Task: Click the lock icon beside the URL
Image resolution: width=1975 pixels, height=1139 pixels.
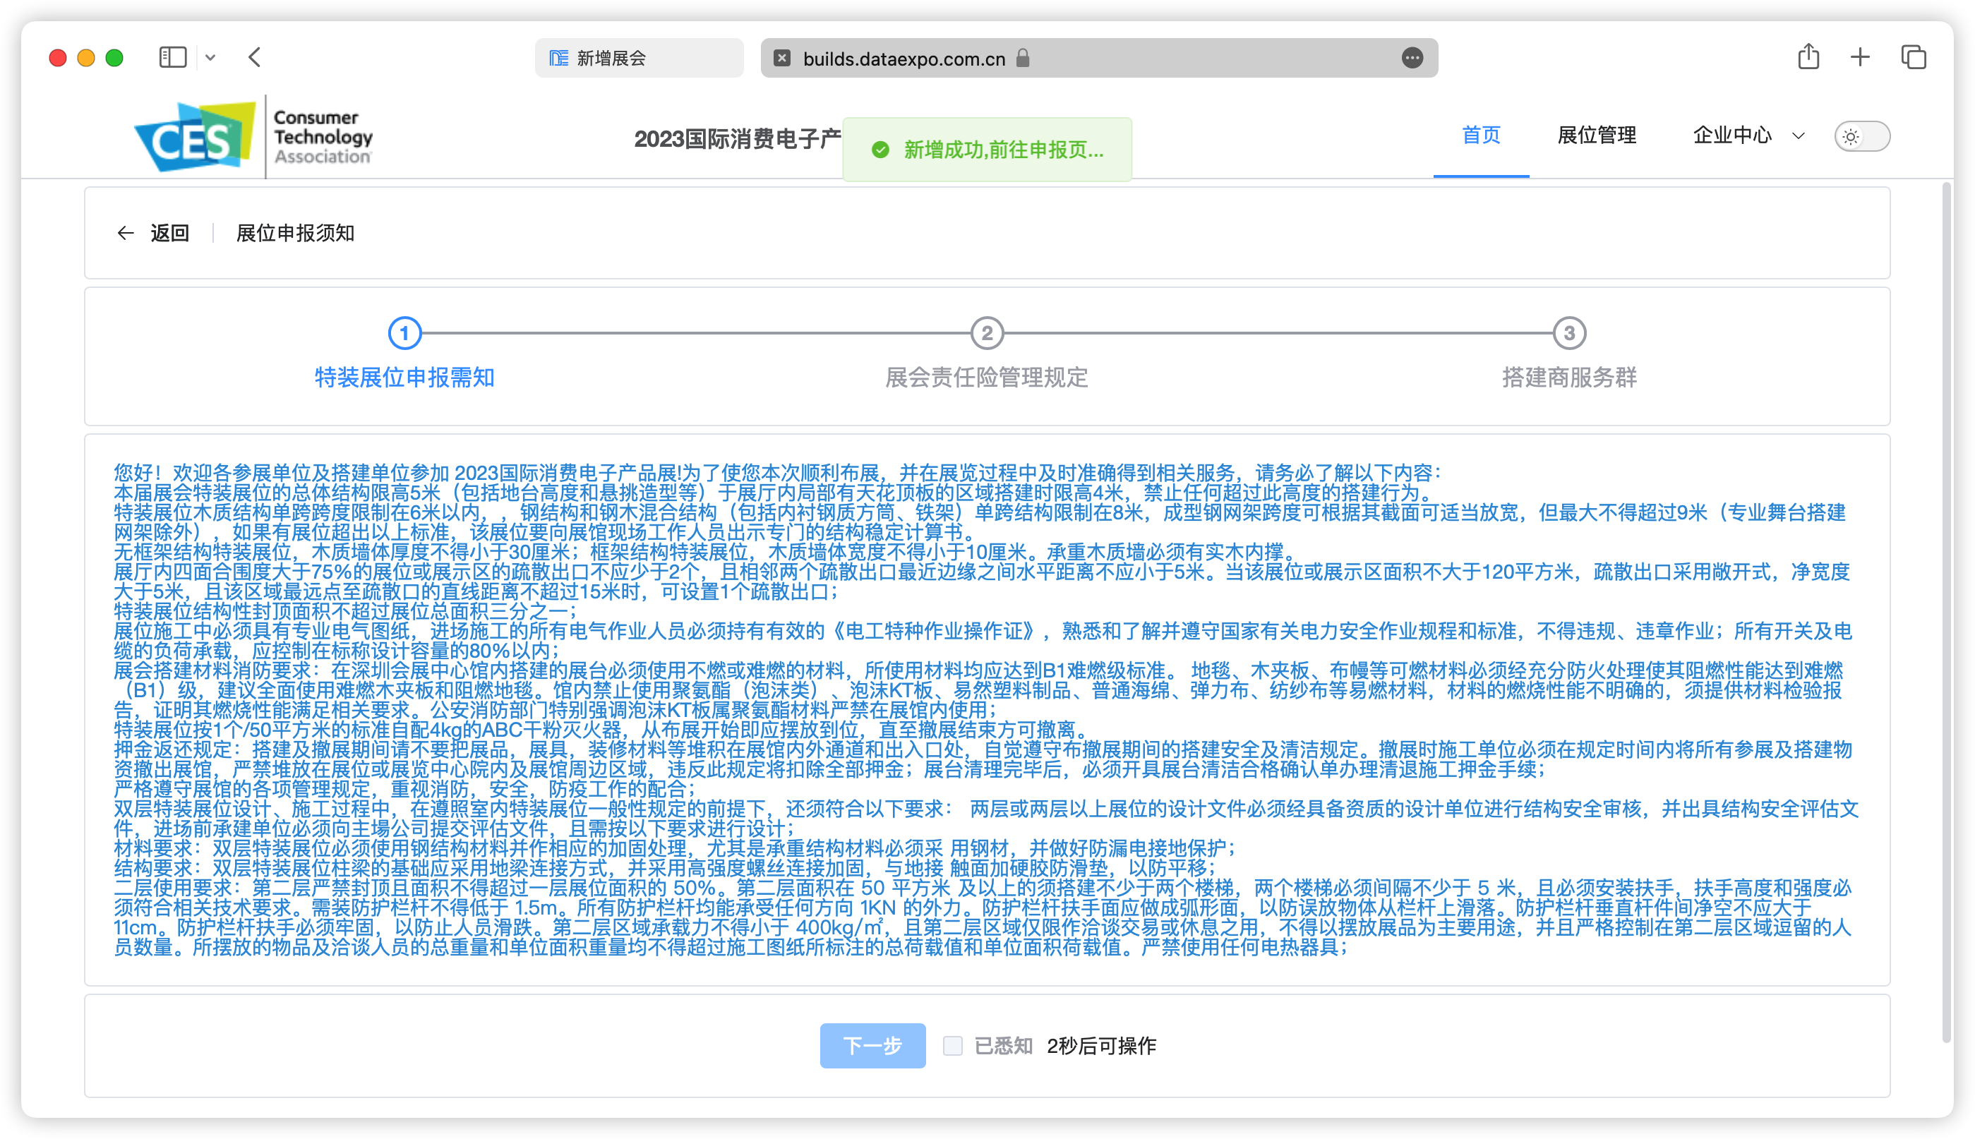Action: click(x=1022, y=58)
